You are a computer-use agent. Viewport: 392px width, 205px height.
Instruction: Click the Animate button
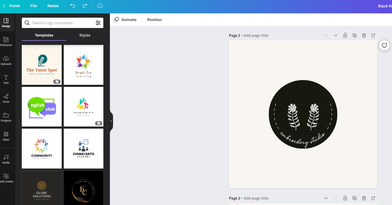125,20
